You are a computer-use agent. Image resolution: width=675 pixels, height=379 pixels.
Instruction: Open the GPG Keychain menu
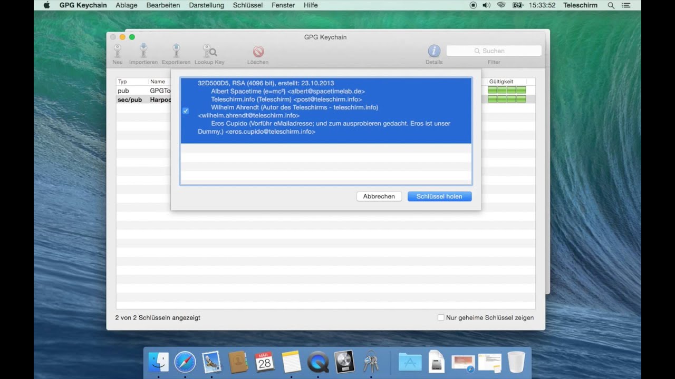pyautogui.click(x=83, y=5)
